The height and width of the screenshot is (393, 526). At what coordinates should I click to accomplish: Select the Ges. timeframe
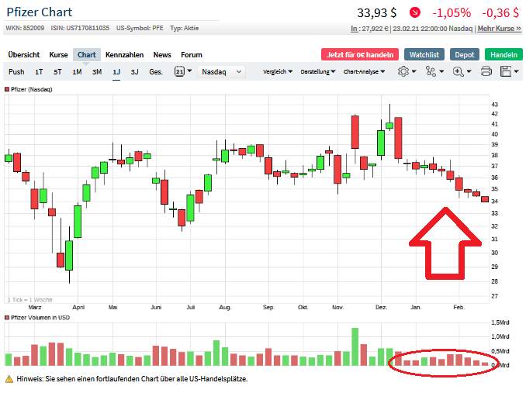[x=156, y=71]
